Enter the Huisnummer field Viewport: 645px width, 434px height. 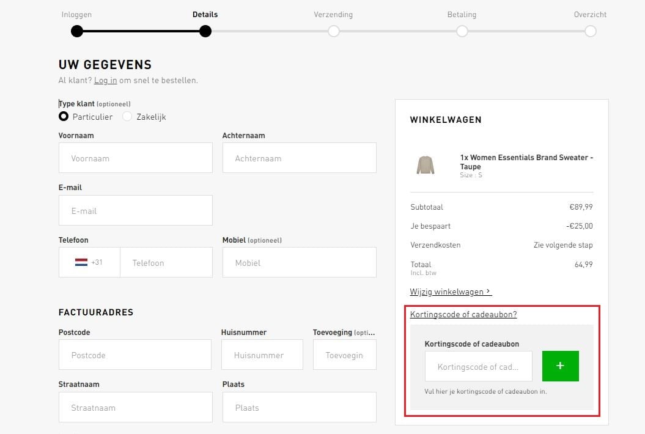(262, 355)
